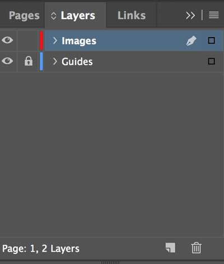Screen dimensions: 224x264
Task: Select the Guides layer row
Action: pyautogui.click(x=134, y=62)
